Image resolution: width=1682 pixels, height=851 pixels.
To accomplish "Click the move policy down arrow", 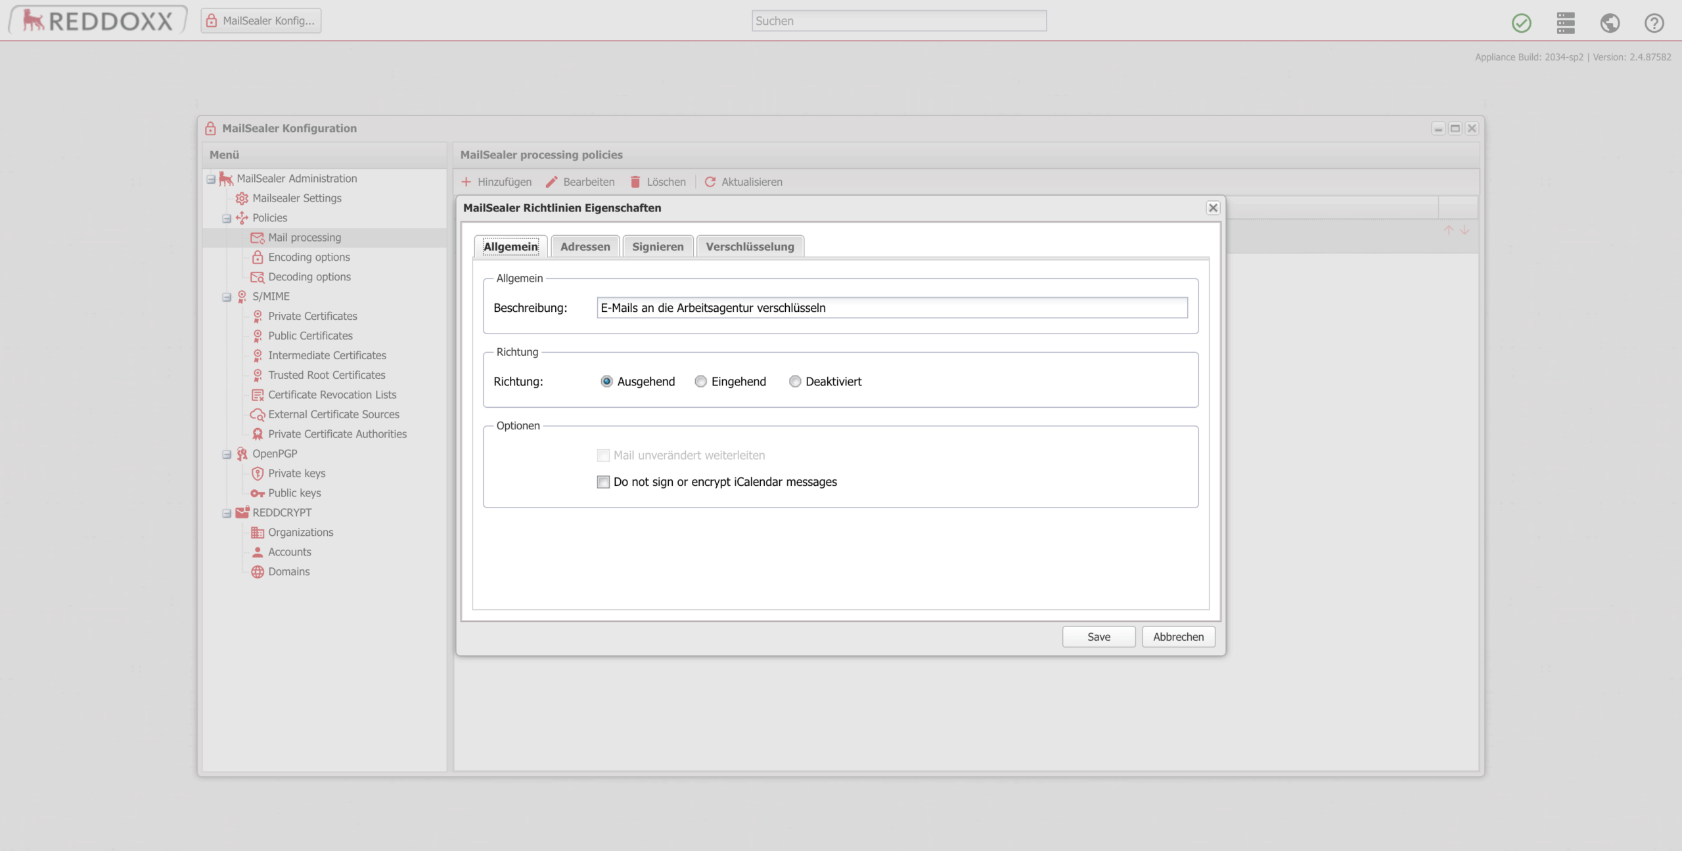I will (1465, 230).
